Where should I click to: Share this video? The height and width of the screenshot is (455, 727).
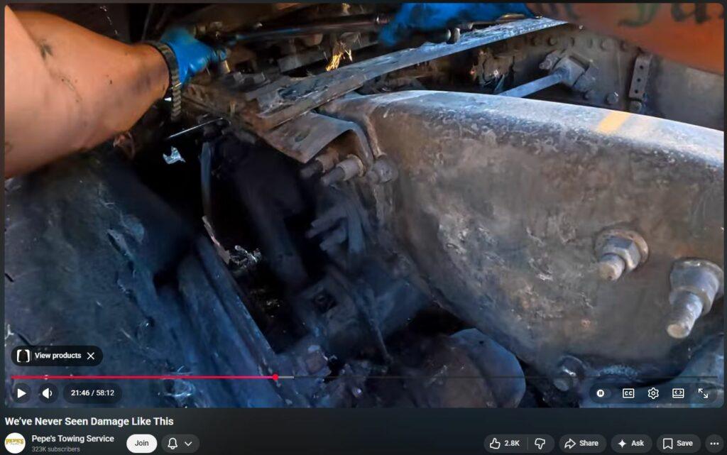click(x=581, y=443)
